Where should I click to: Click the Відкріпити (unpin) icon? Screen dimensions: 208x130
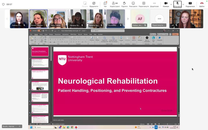click(94, 4)
